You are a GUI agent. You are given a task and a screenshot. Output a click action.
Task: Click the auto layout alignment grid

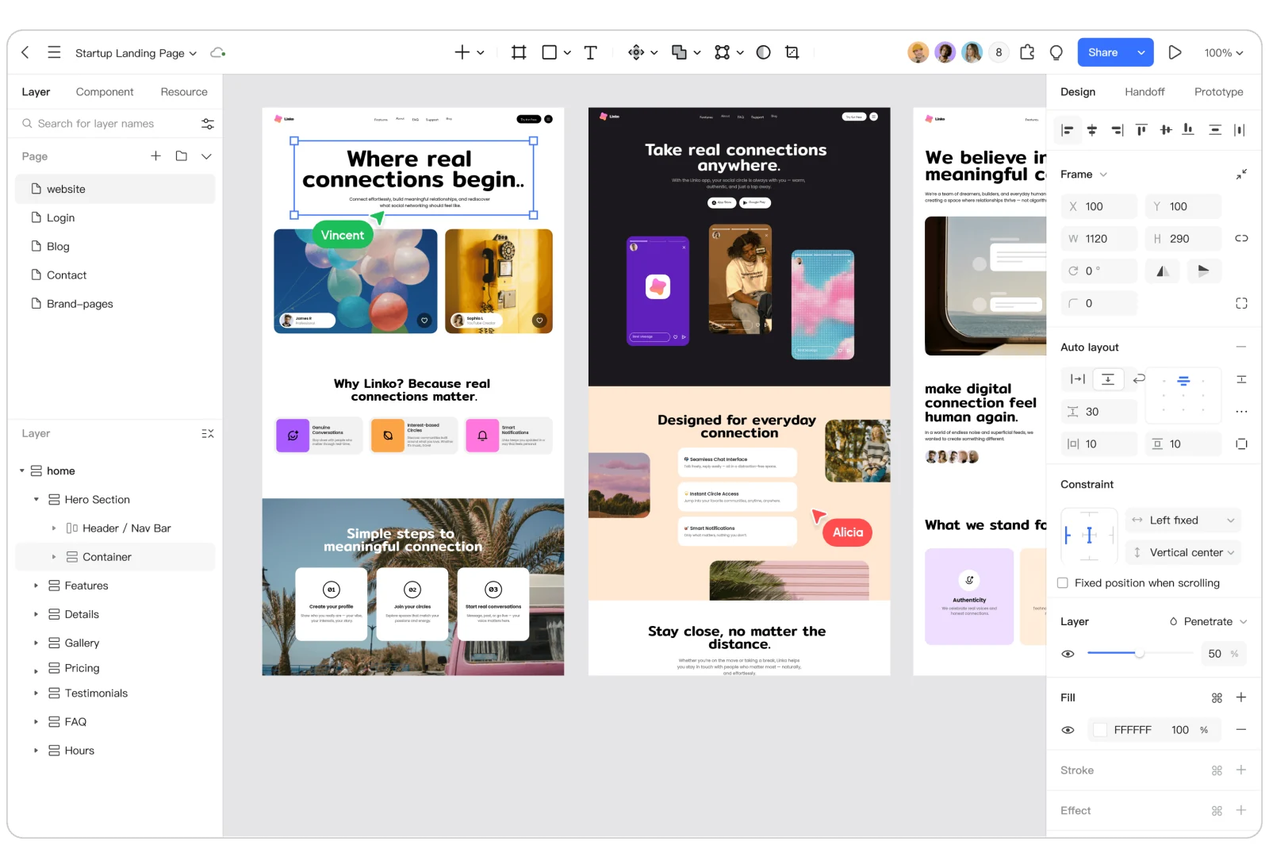tap(1183, 396)
